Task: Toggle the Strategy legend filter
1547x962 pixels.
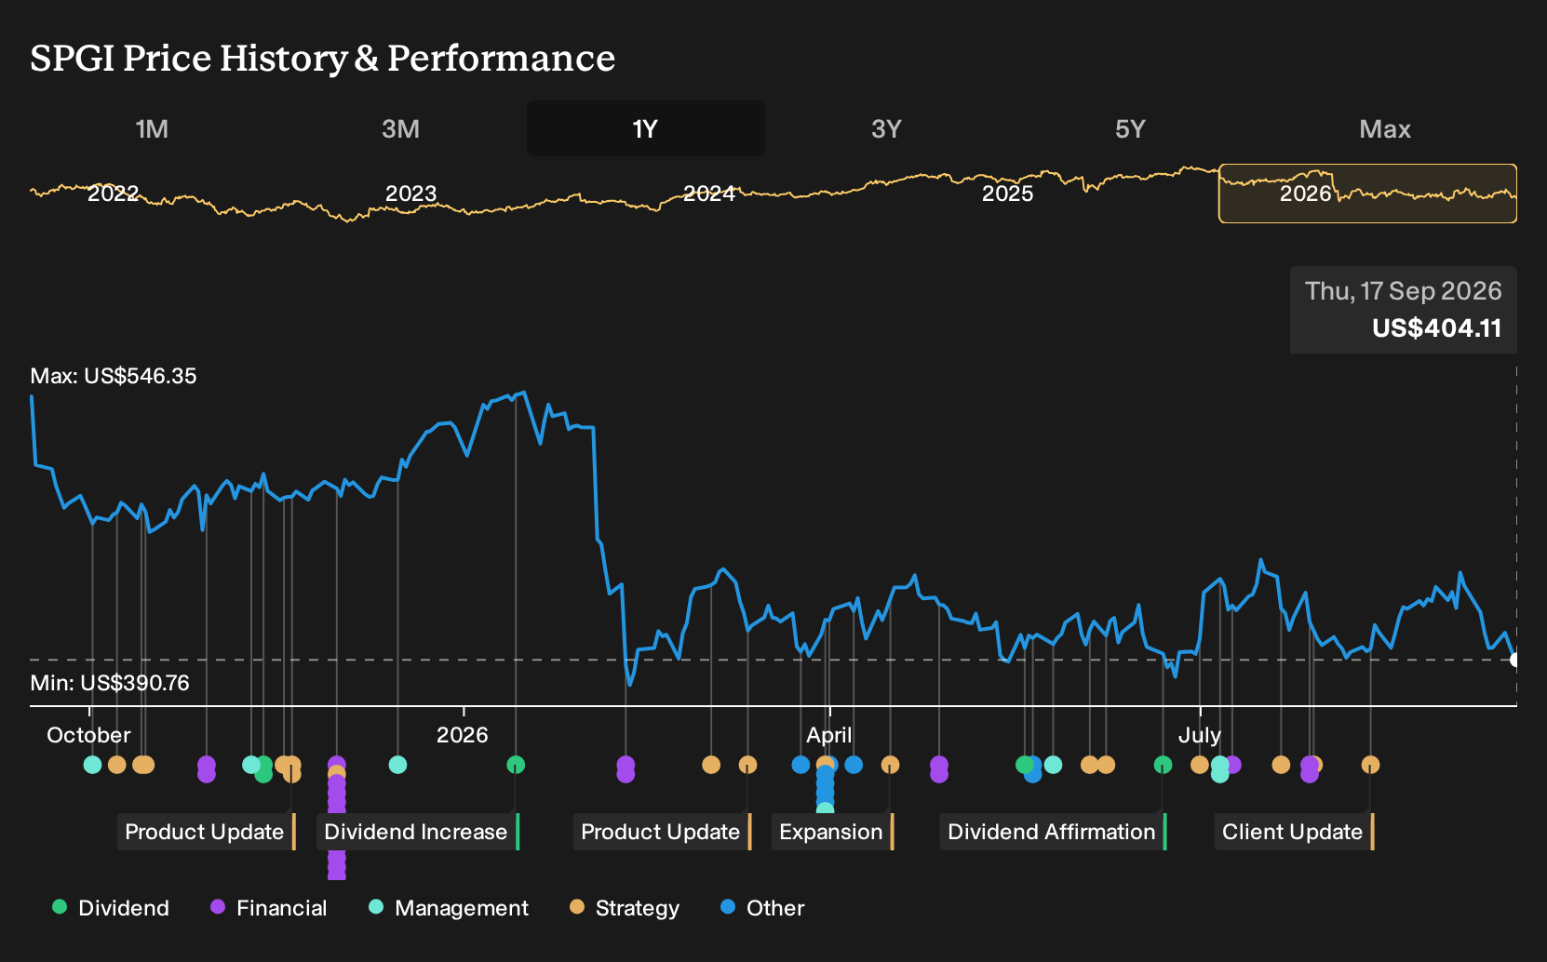Action: pos(625,908)
